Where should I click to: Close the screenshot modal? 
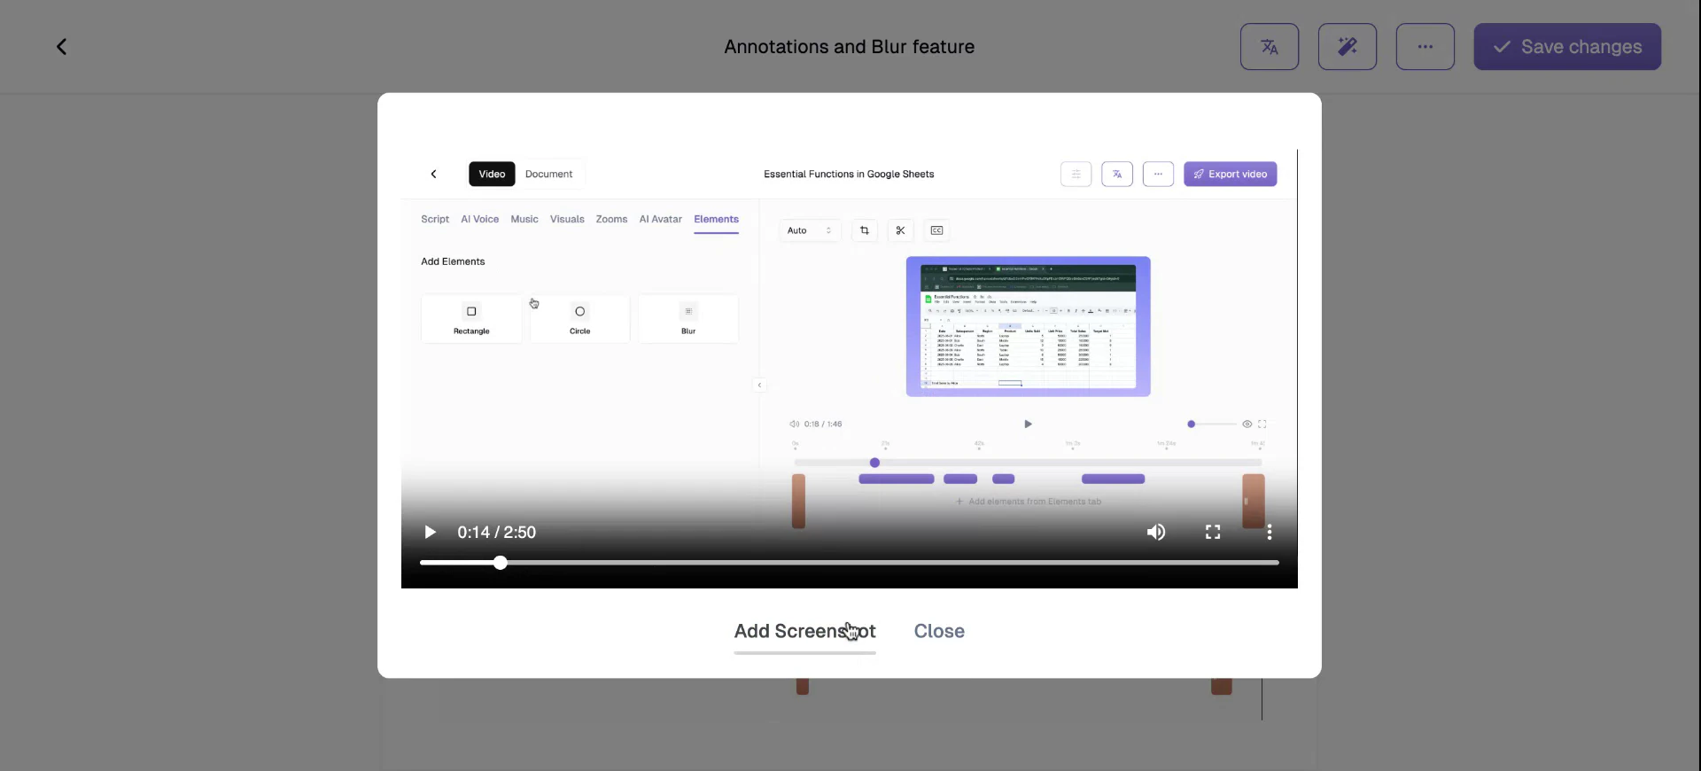coord(939,632)
